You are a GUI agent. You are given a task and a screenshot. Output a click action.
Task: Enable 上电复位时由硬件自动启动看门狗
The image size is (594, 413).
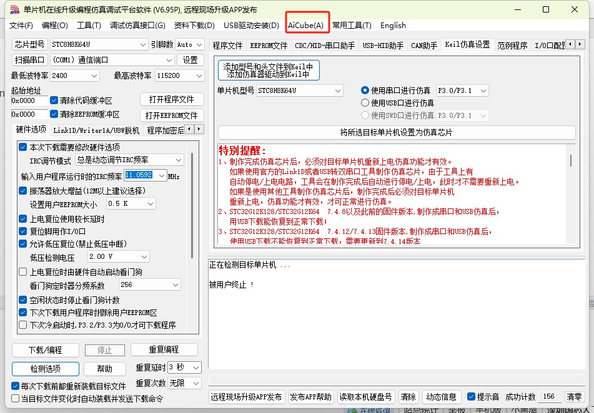tap(22, 272)
